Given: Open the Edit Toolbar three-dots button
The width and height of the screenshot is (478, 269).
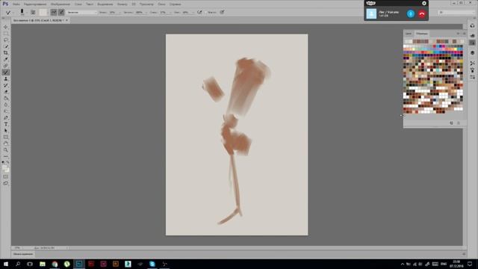Looking at the screenshot, I should click(x=6, y=156).
